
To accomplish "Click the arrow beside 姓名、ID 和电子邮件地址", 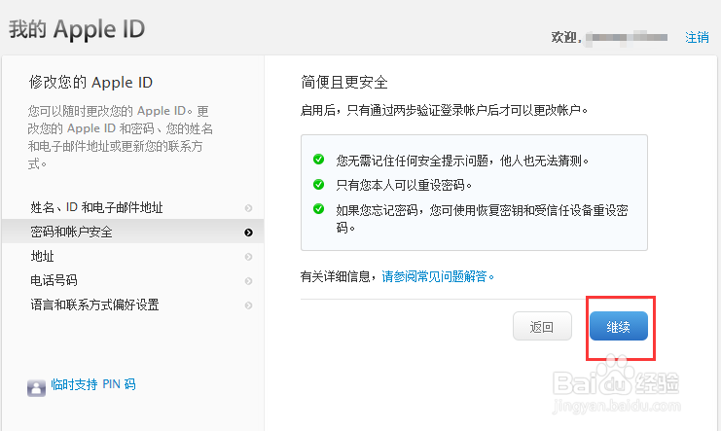I will click(248, 208).
